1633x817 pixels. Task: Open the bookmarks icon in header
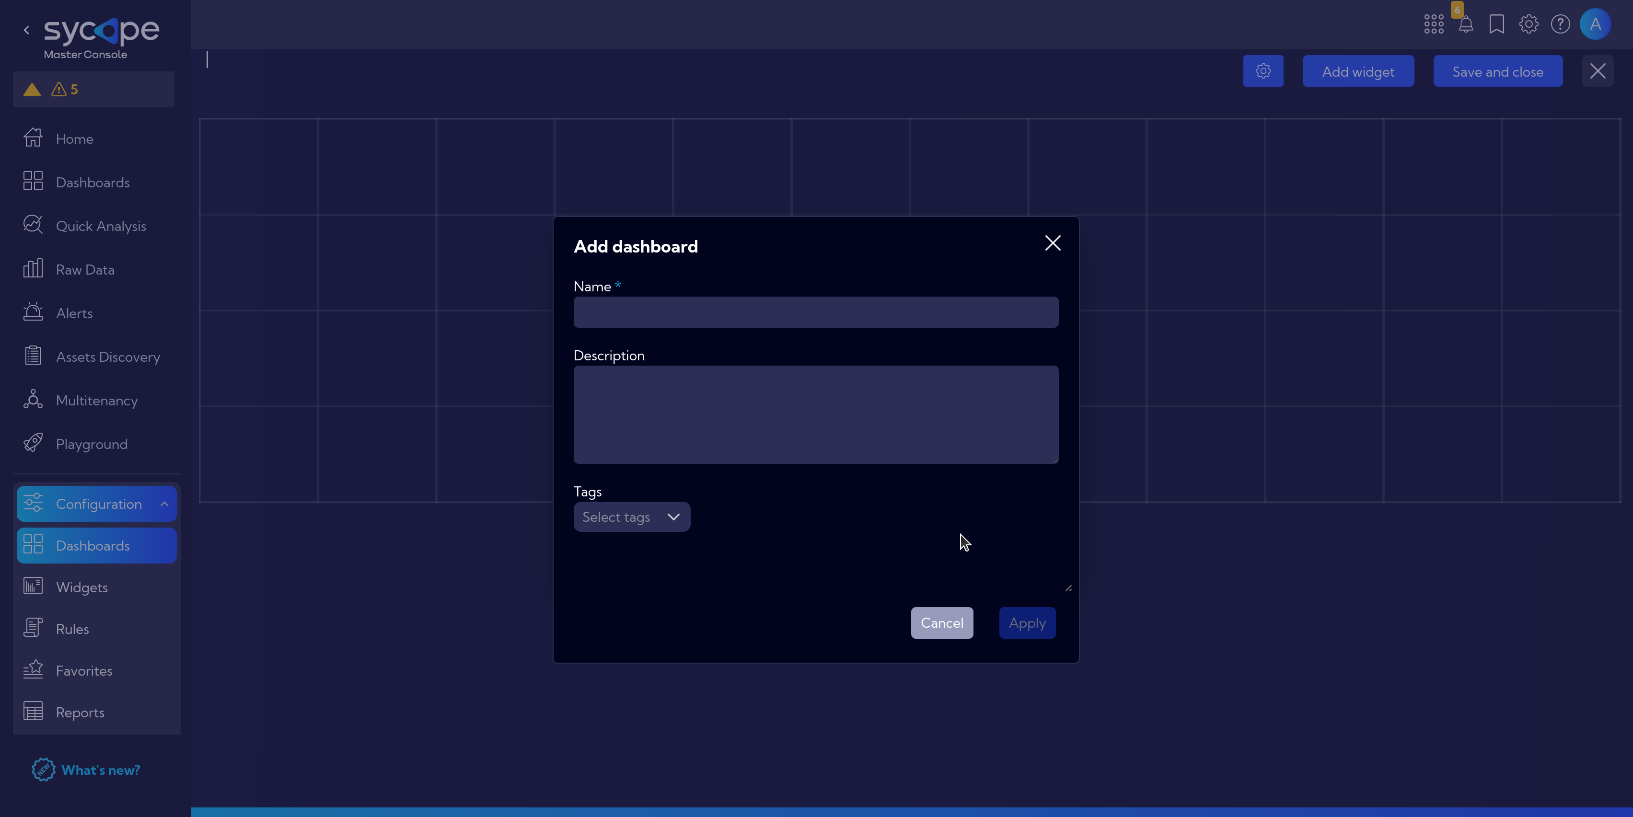click(1497, 25)
